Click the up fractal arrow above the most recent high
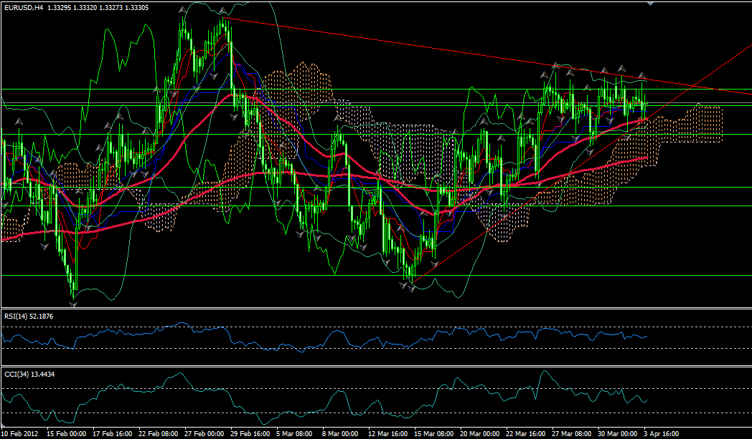752x439 pixels. click(x=642, y=76)
